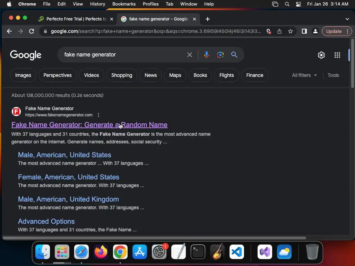Open System Settings from the Dock
355x266 pixels.
tap(159, 252)
